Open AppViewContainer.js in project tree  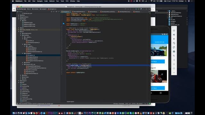[31, 73]
